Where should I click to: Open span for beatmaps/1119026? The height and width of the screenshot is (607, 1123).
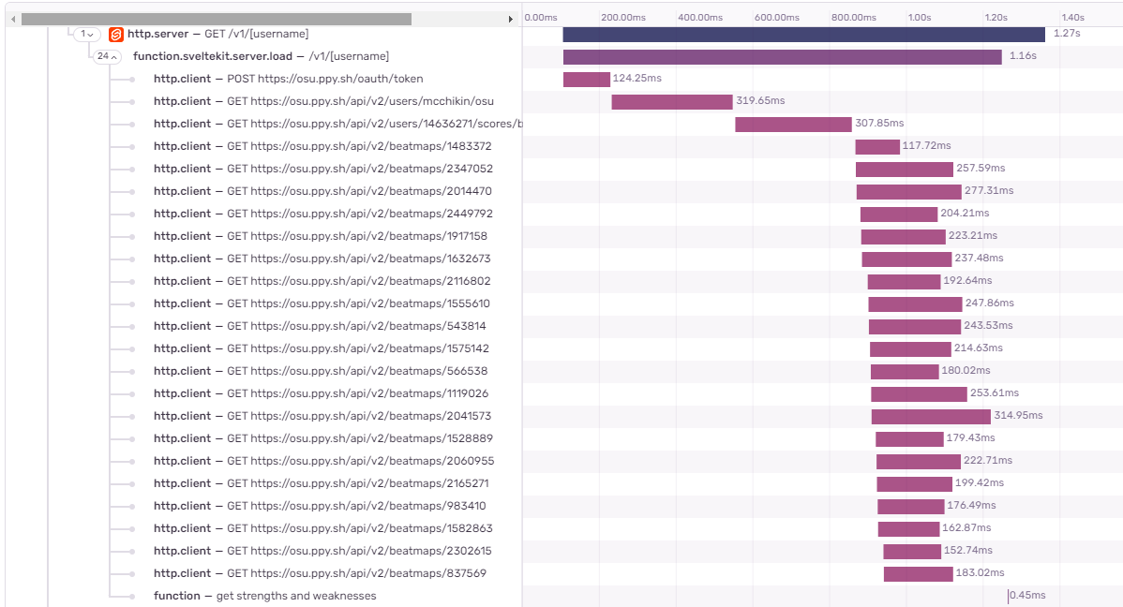click(x=321, y=393)
